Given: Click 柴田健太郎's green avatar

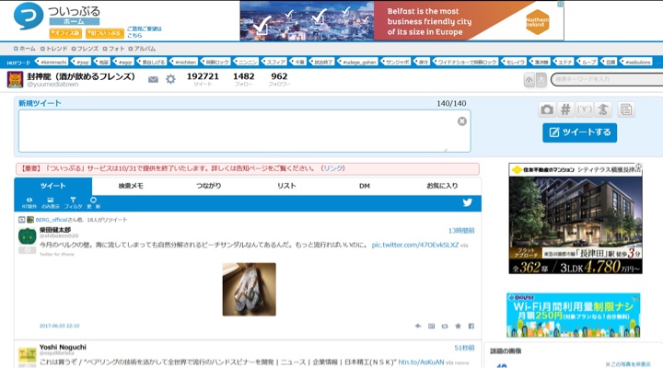Looking at the screenshot, I should [27, 236].
